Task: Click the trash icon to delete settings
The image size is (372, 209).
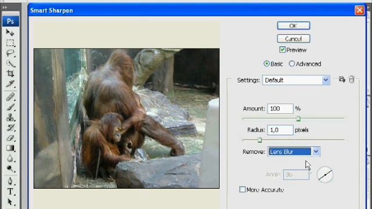Action: 352,80
